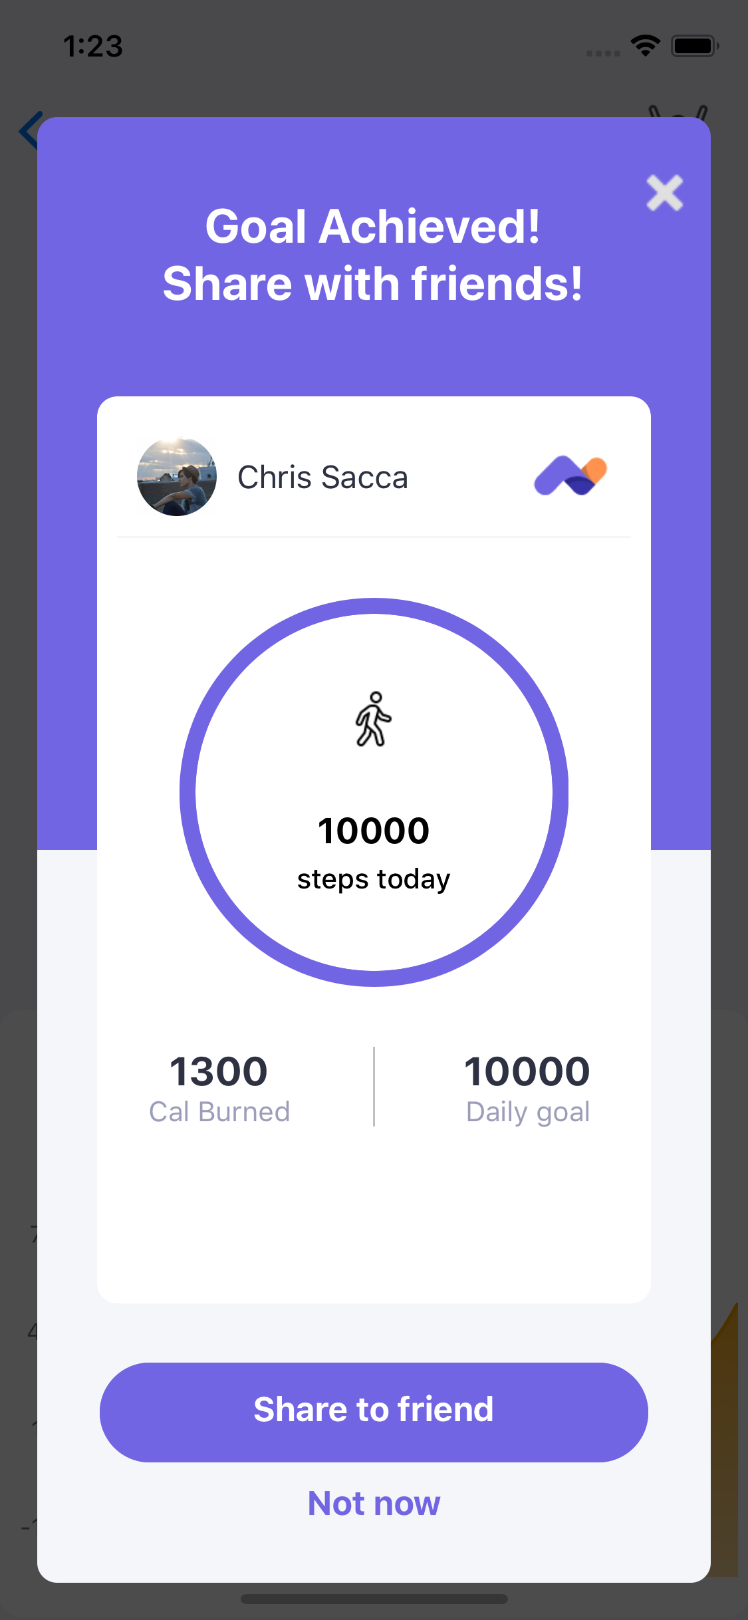Viewport: 748px width, 1620px height.
Task: Click the Wi-Fi status icon
Action: pos(645,46)
